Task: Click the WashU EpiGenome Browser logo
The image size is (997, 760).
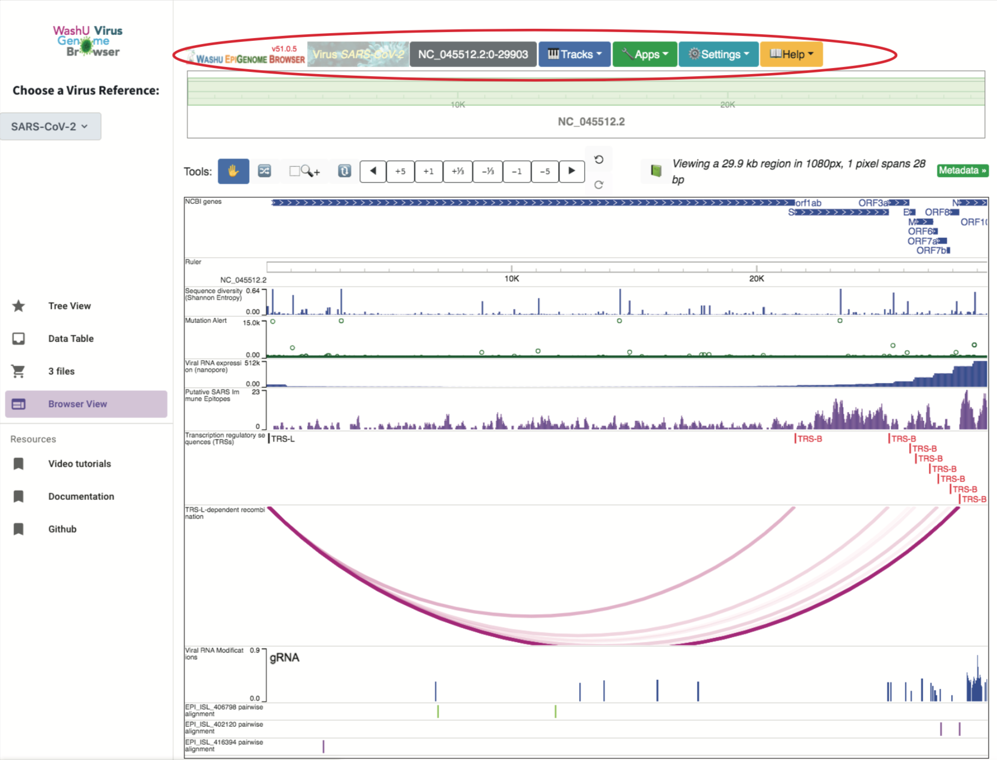Action: pyautogui.click(x=247, y=55)
